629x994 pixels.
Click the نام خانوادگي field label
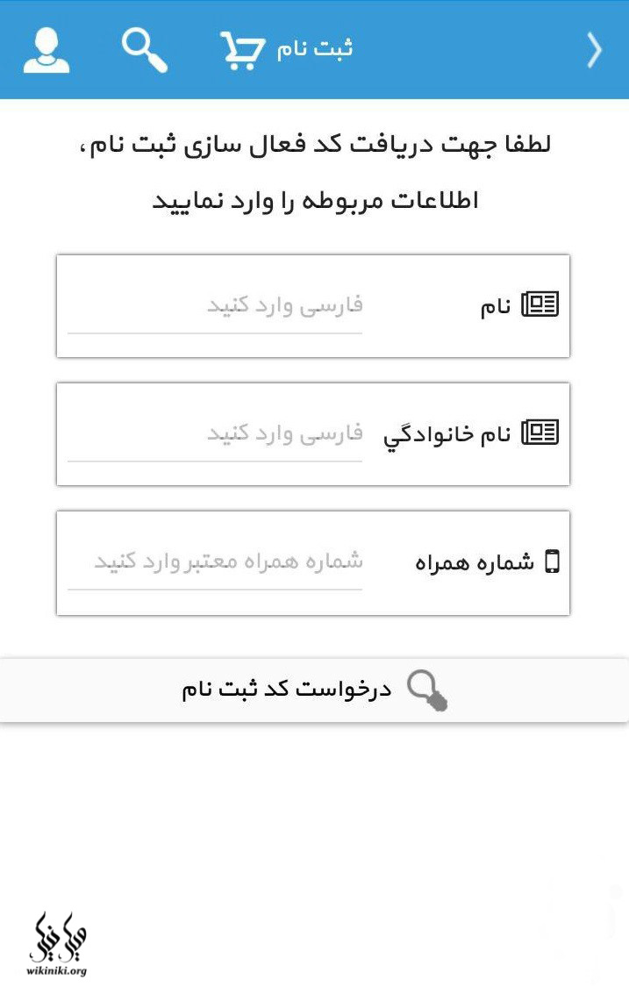click(x=447, y=435)
